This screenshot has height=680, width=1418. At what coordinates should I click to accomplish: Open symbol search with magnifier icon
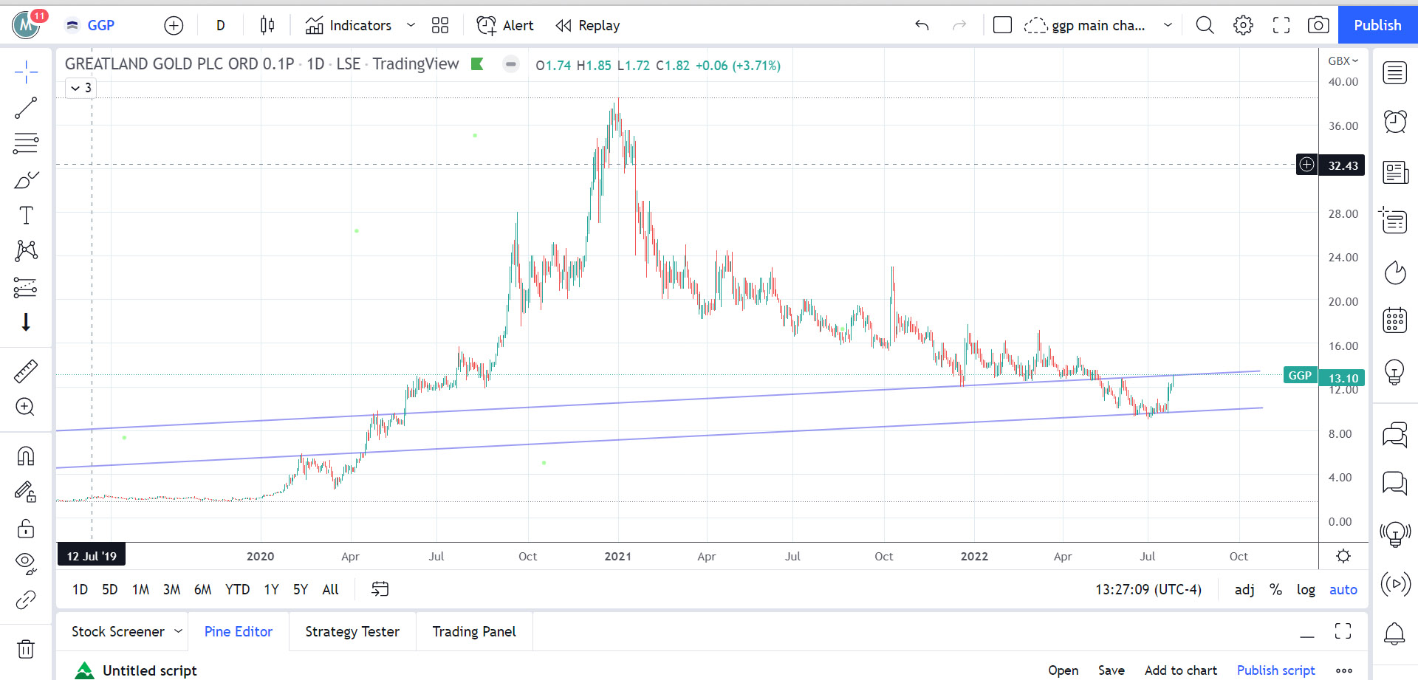pos(1205,25)
